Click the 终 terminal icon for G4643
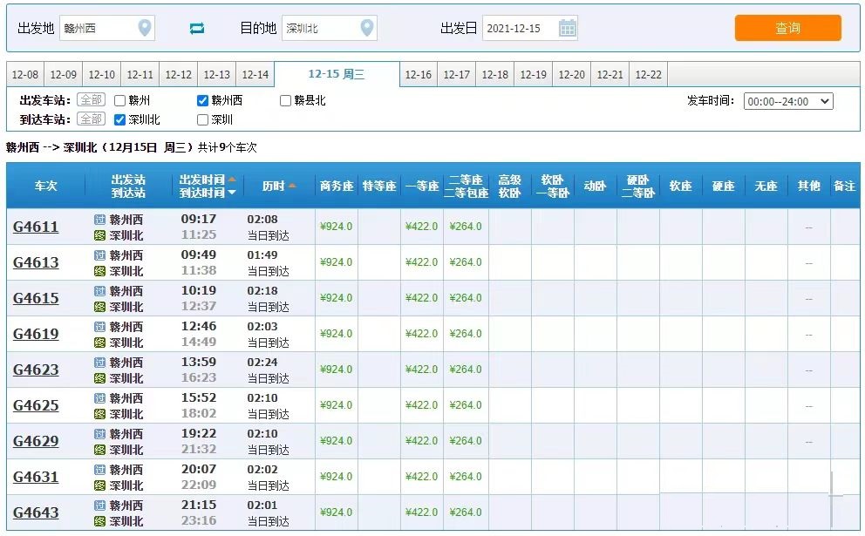865x536 pixels. [x=99, y=521]
